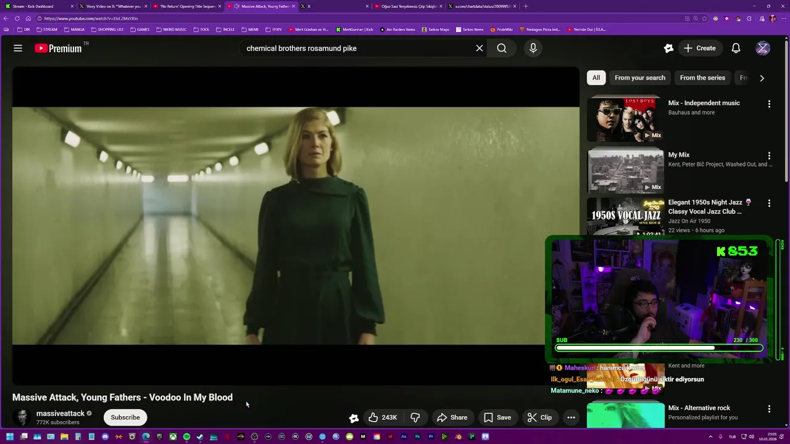Open the Lost Boys Mix thumbnail
This screenshot has height=444, width=790.
[x=625, y=119]
